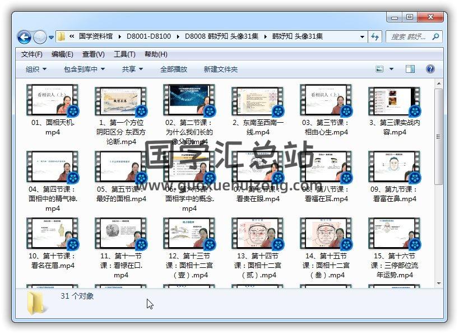
Task: Click the folder icon in details pane
Action: (x=36, y=303)
